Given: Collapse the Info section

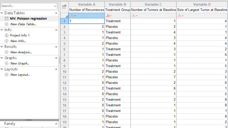Looking at the screenshot, I should tap(2, 30).
